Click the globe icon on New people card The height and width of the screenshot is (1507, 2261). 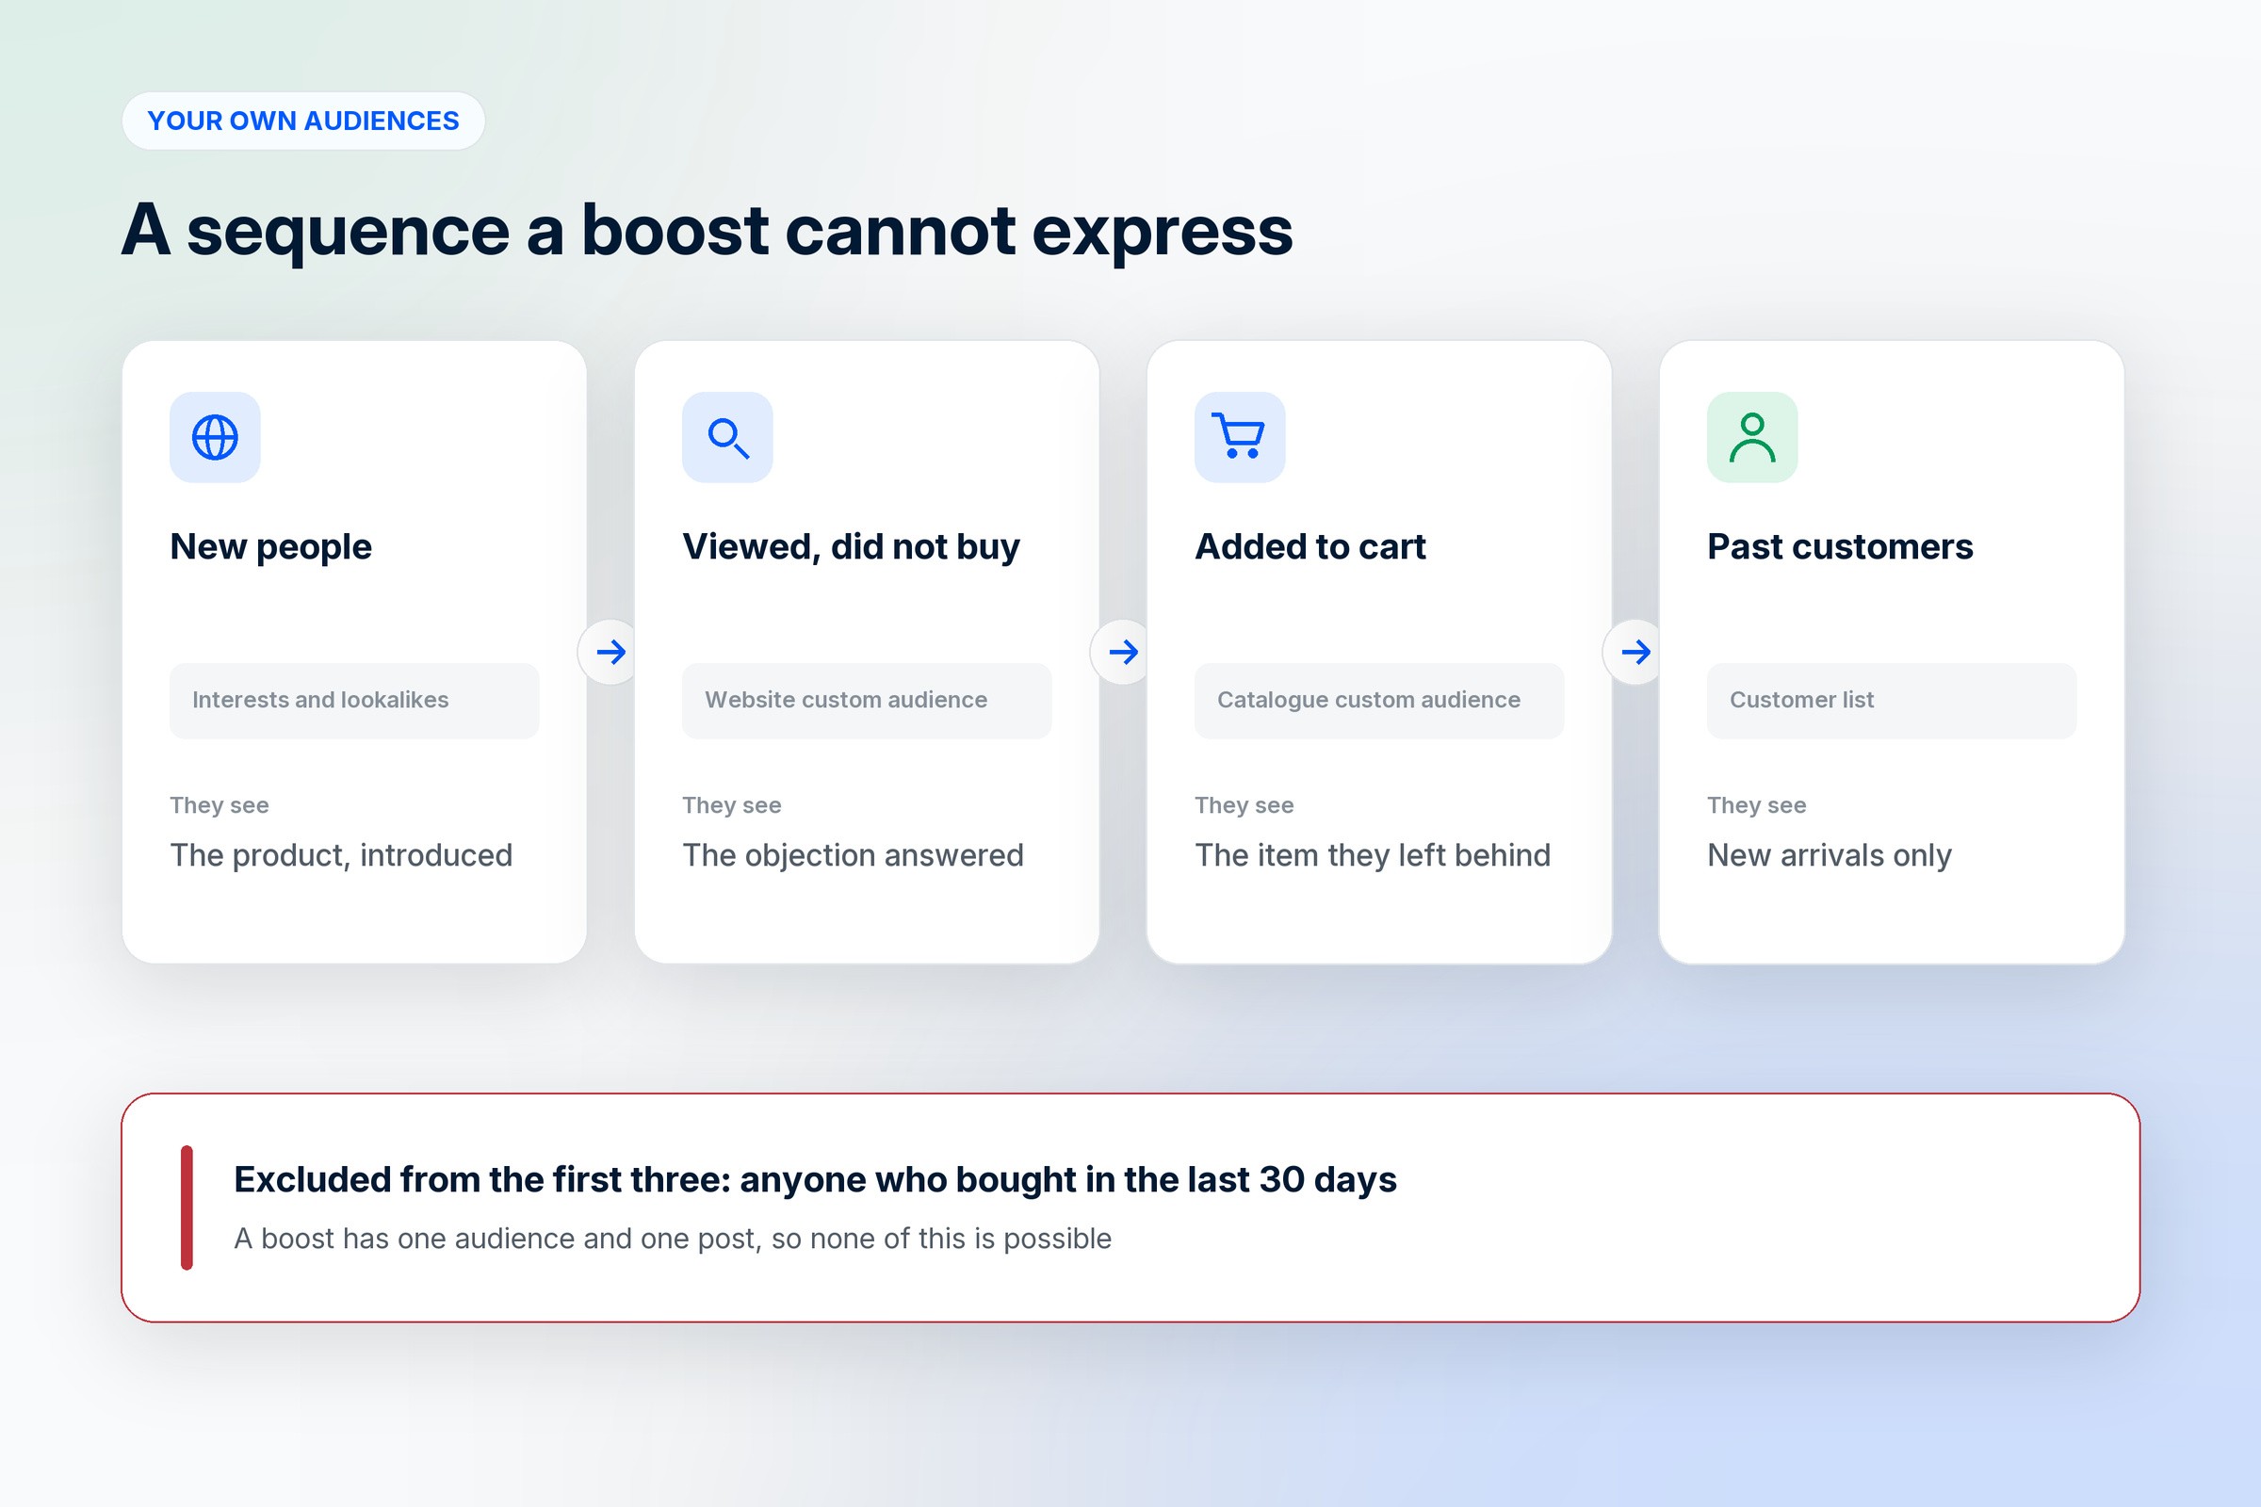click(x=215, y=437)
